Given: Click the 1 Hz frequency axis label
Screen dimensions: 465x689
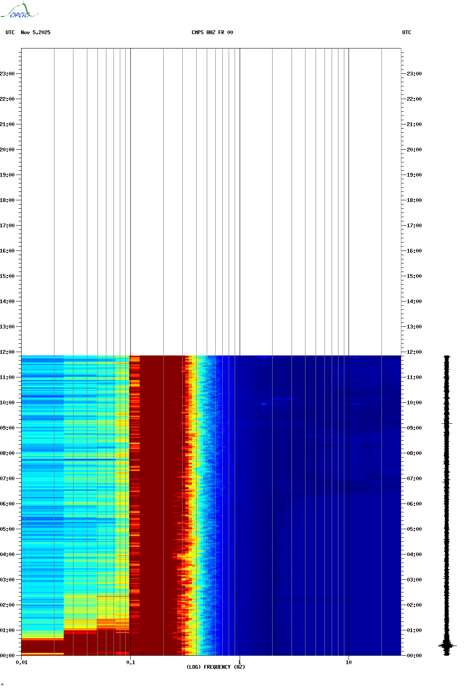Looking at the screenshot, I should [x=240, y=662].
